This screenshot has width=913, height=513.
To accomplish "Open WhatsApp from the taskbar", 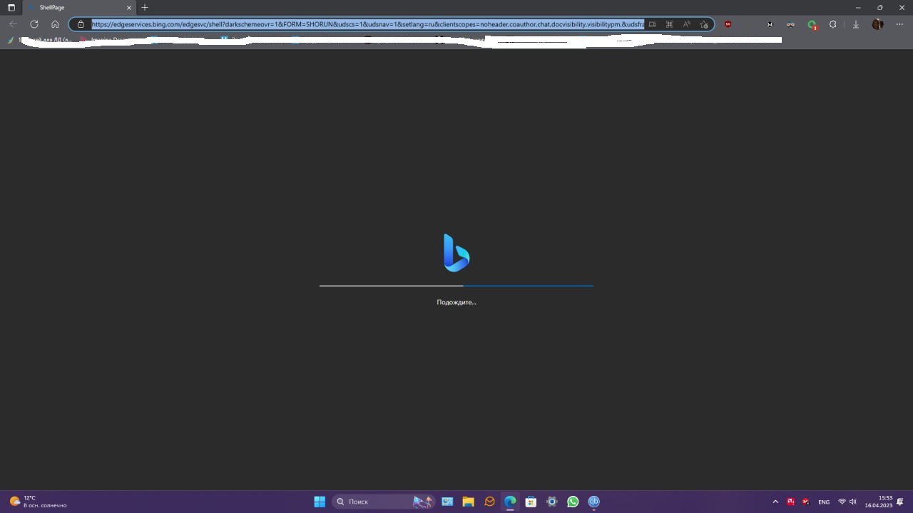I will (x=573, y=502).
